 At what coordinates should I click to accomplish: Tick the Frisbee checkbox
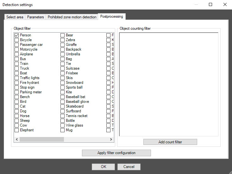(62, 73)
